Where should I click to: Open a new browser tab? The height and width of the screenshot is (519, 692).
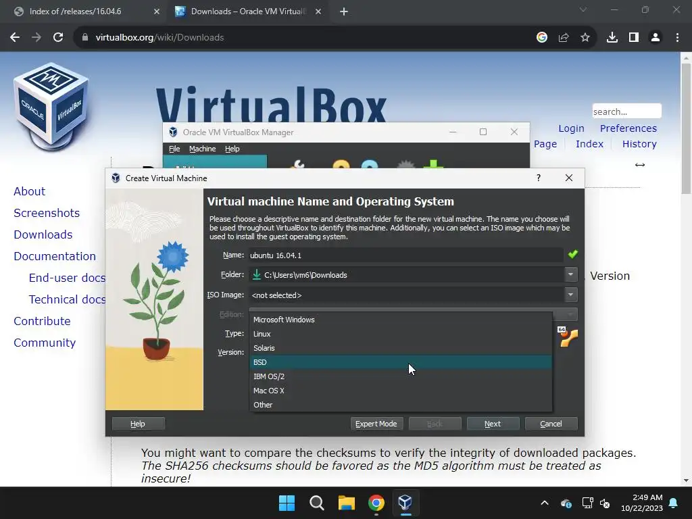(344, 11)
